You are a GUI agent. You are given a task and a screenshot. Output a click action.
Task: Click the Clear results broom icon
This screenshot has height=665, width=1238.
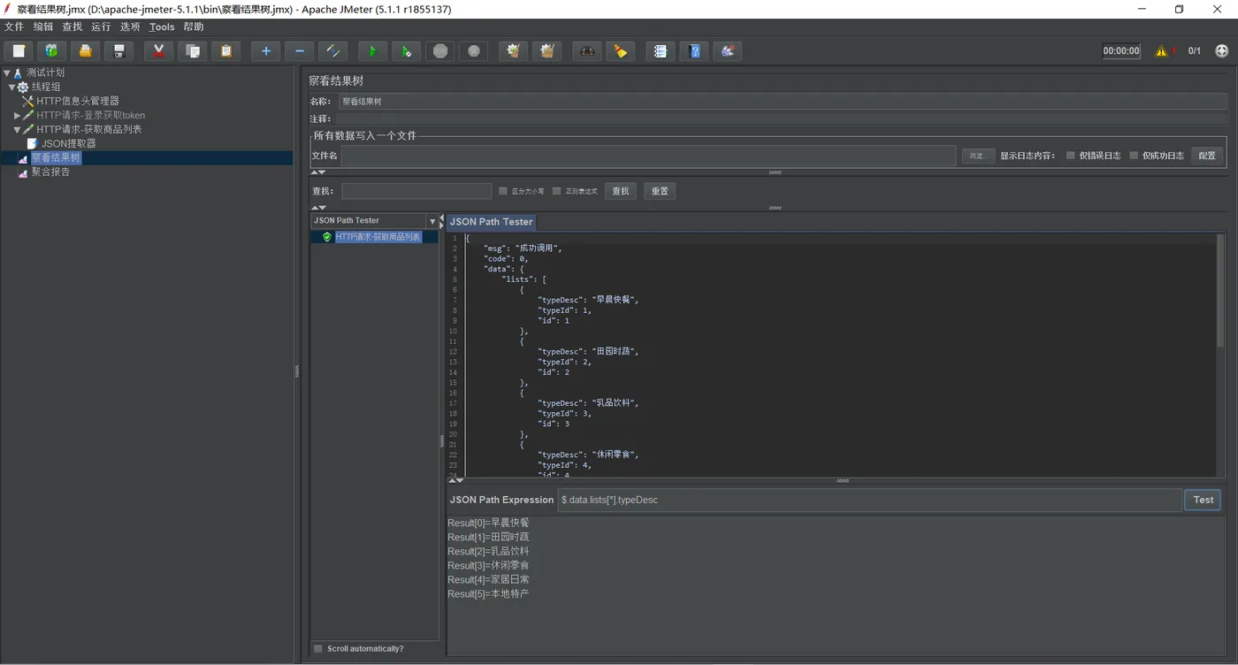pos(513,51)
